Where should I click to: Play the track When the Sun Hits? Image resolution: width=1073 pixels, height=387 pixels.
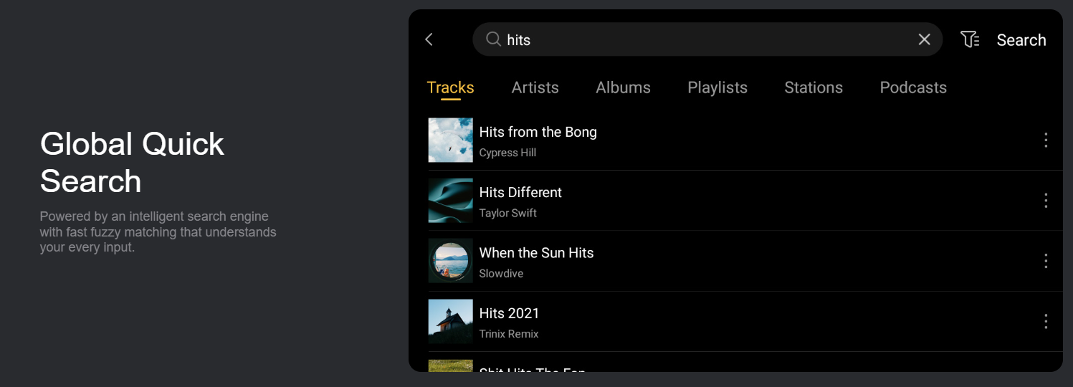536,253
